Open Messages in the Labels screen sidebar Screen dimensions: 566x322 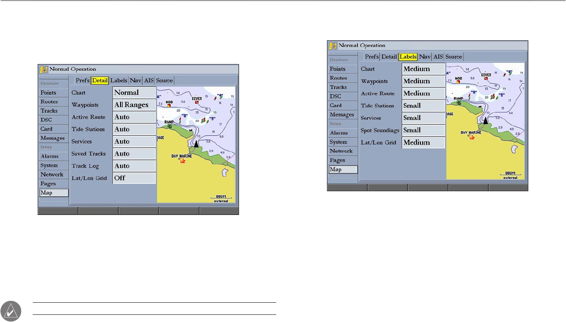click(343, 115)
